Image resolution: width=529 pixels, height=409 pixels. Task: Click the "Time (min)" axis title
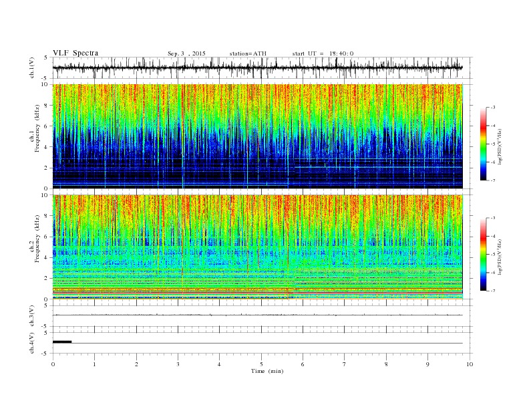267,371
